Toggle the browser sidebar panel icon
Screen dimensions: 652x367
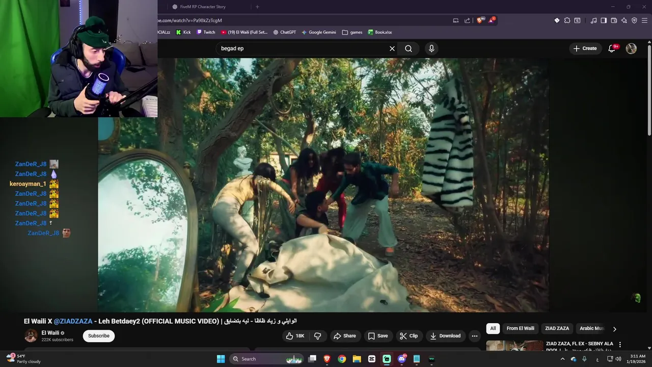tap(604, 20)
